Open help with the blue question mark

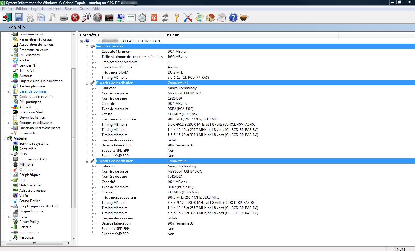pyautogui.click(x=233, y=18)
